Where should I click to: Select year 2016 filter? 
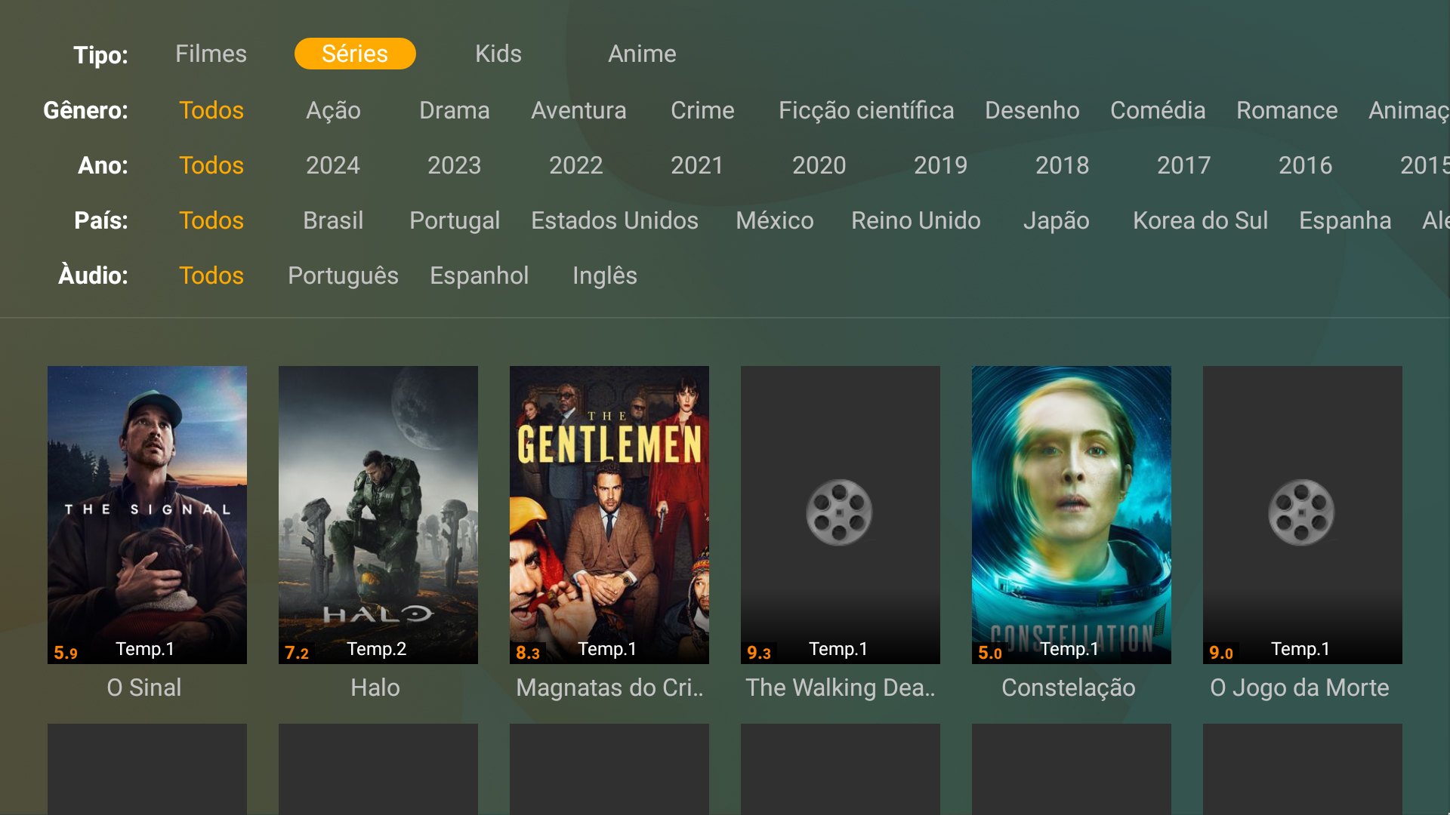point(1306,165)
